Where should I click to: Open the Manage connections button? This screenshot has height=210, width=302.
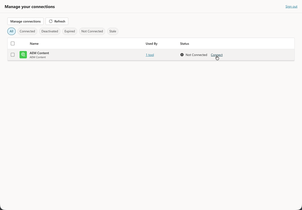click(25, 21)
